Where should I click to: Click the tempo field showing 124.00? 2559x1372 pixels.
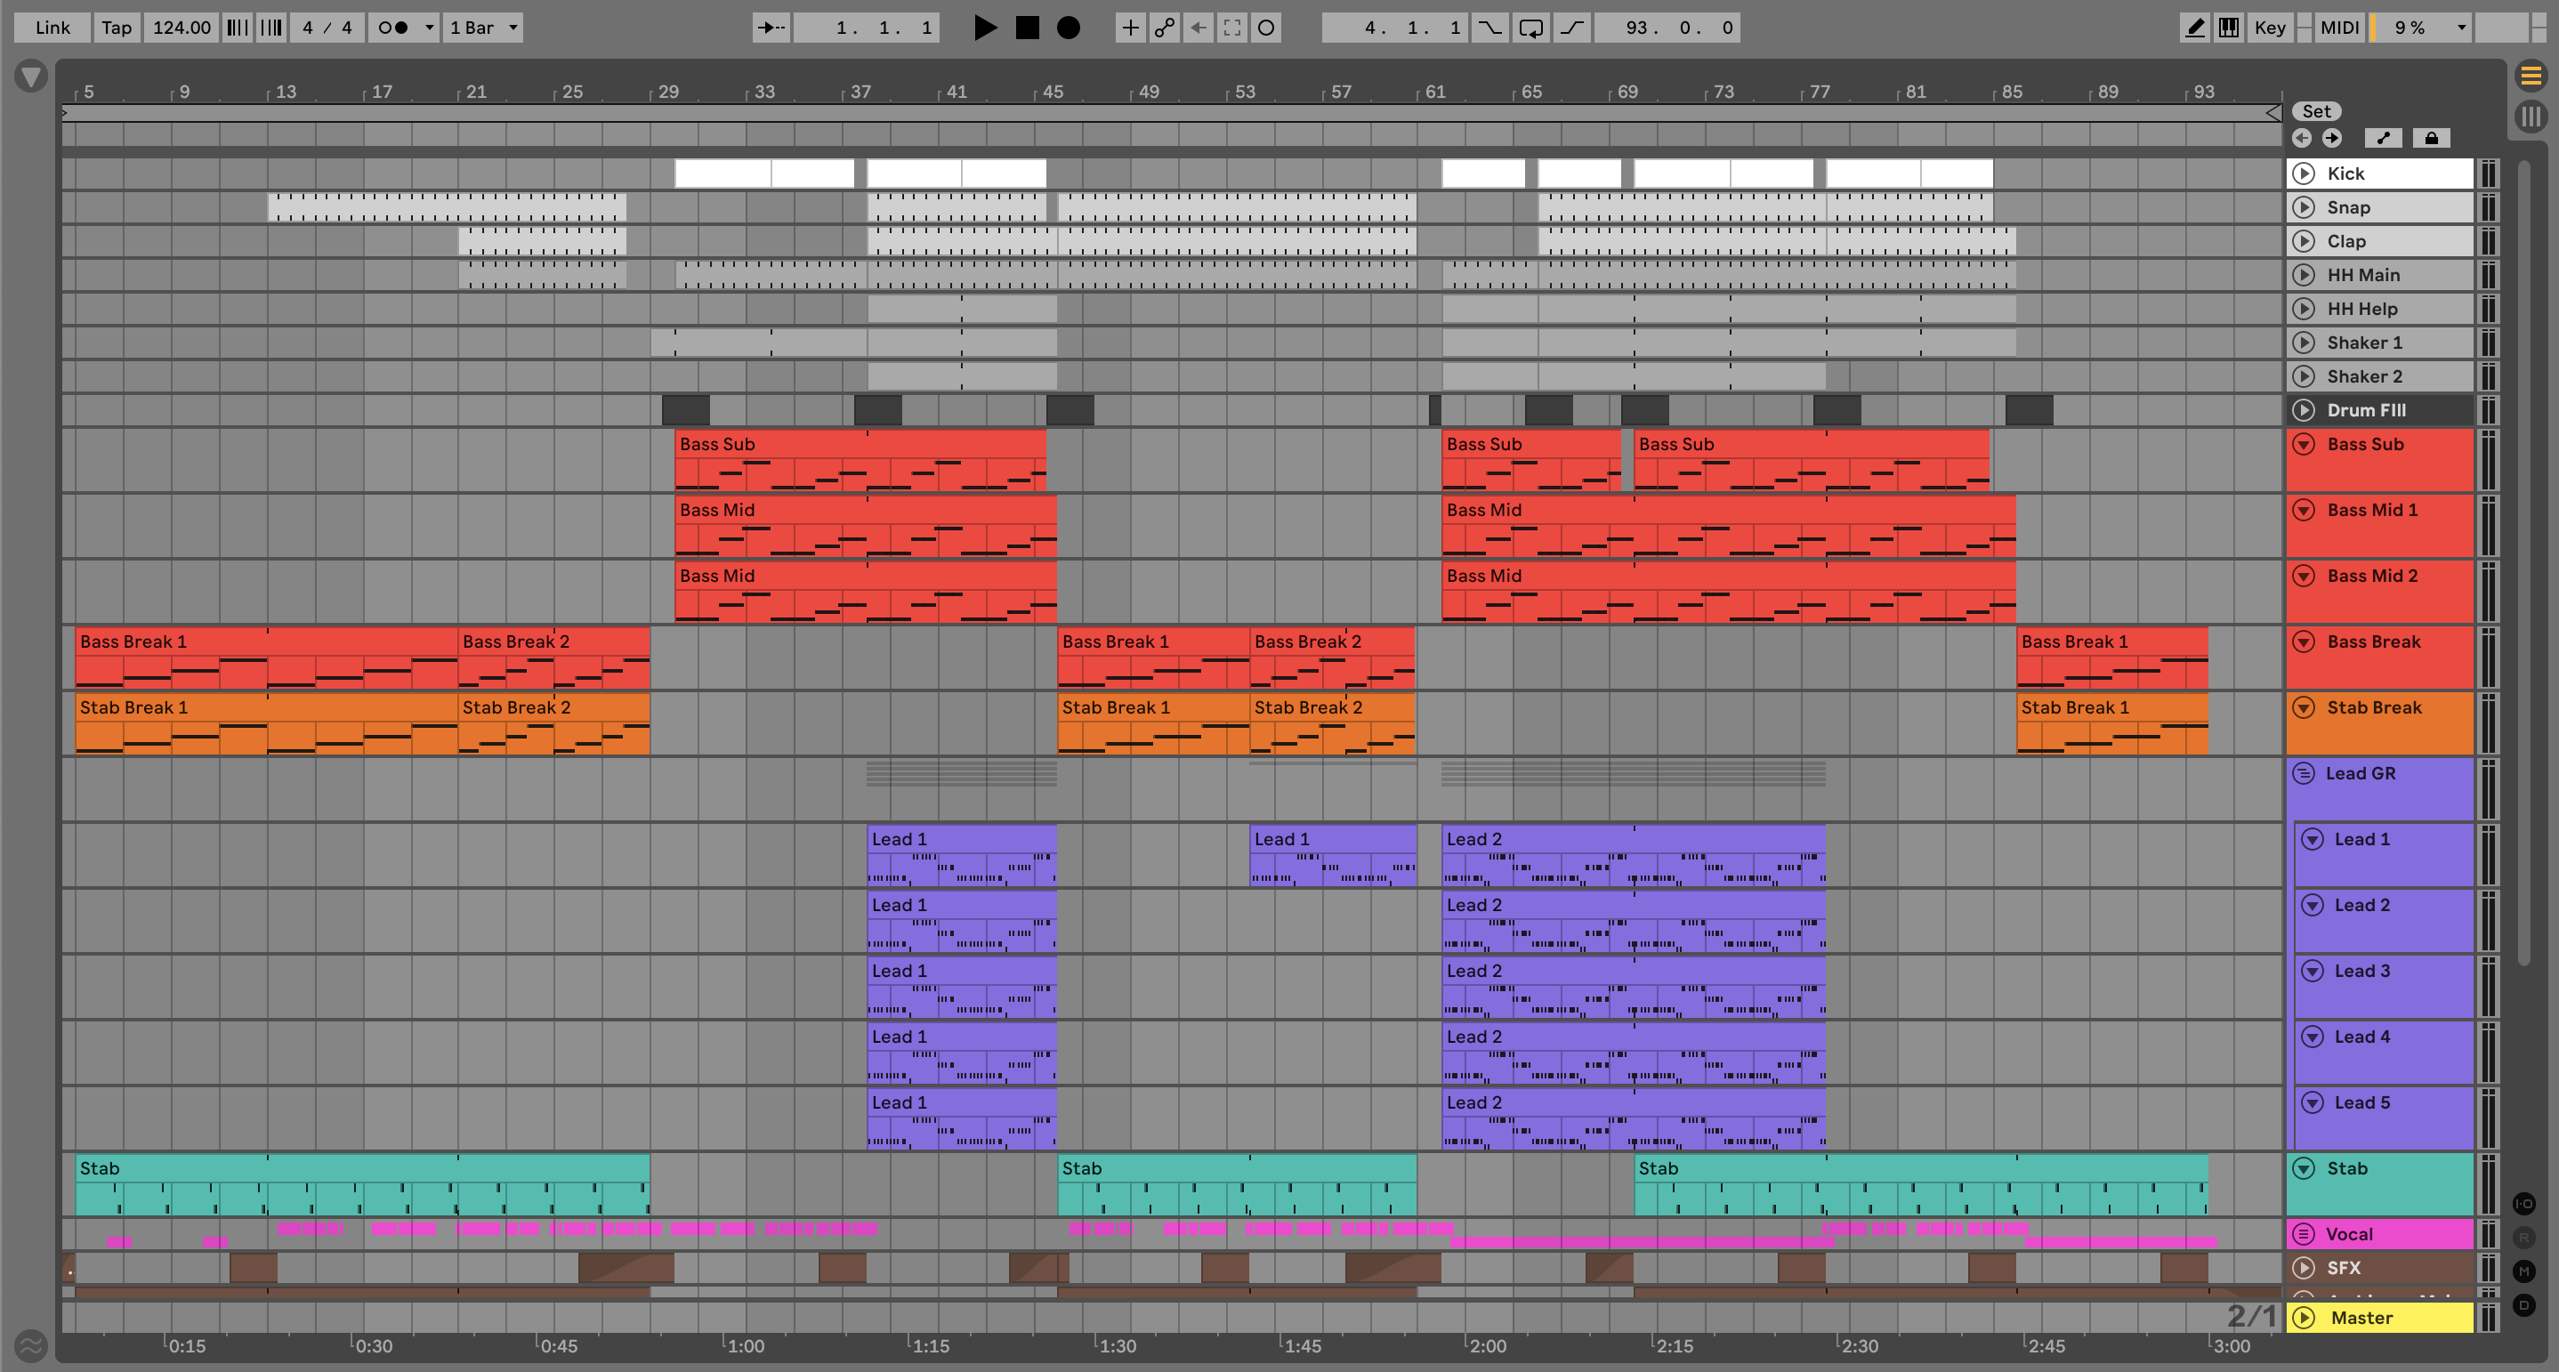(x=181, y=28)
